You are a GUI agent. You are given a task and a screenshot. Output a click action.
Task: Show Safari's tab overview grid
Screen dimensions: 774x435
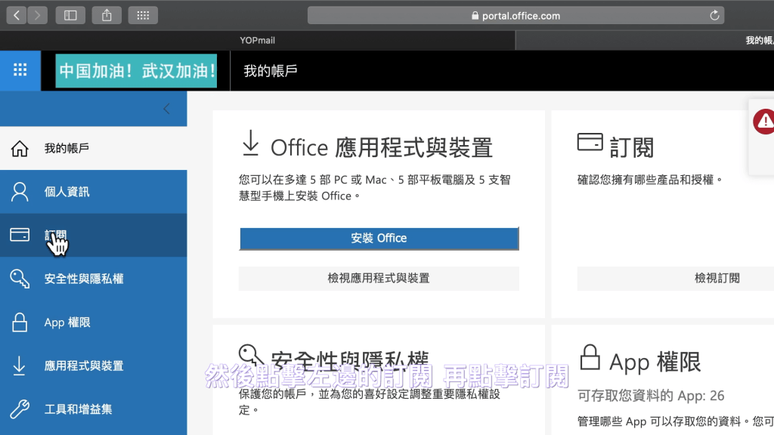click(143, 15)
